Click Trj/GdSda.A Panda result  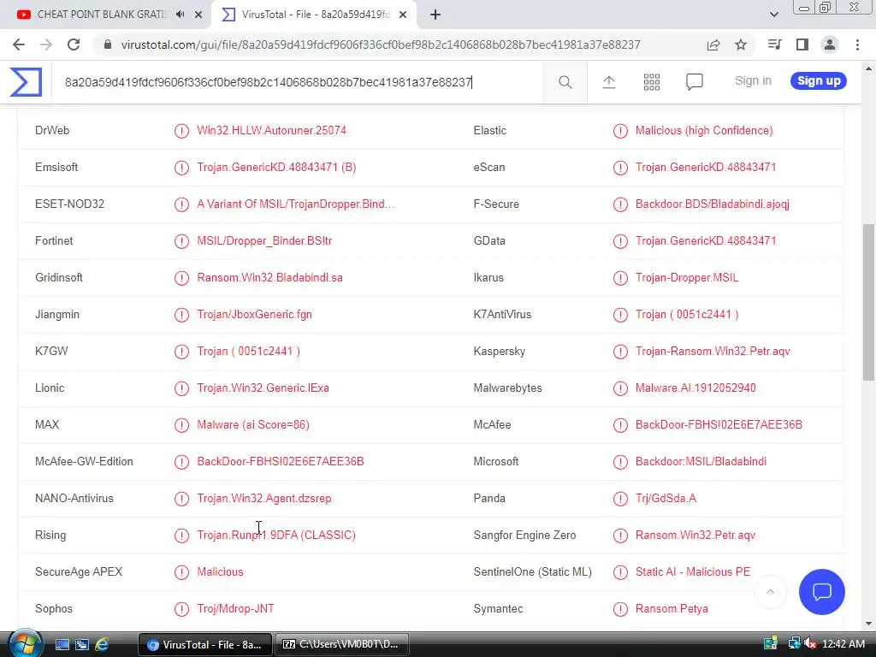666,499
